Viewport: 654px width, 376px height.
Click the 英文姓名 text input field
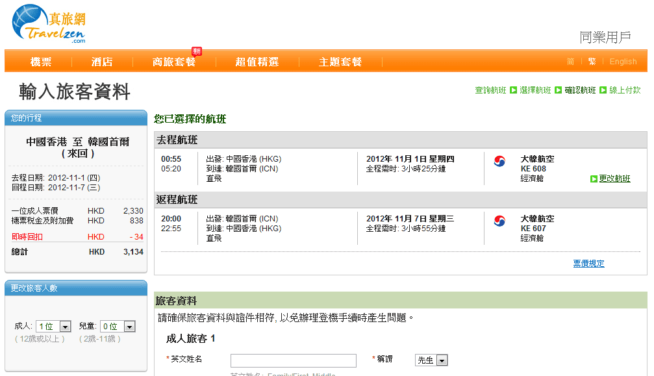(293, 360)
